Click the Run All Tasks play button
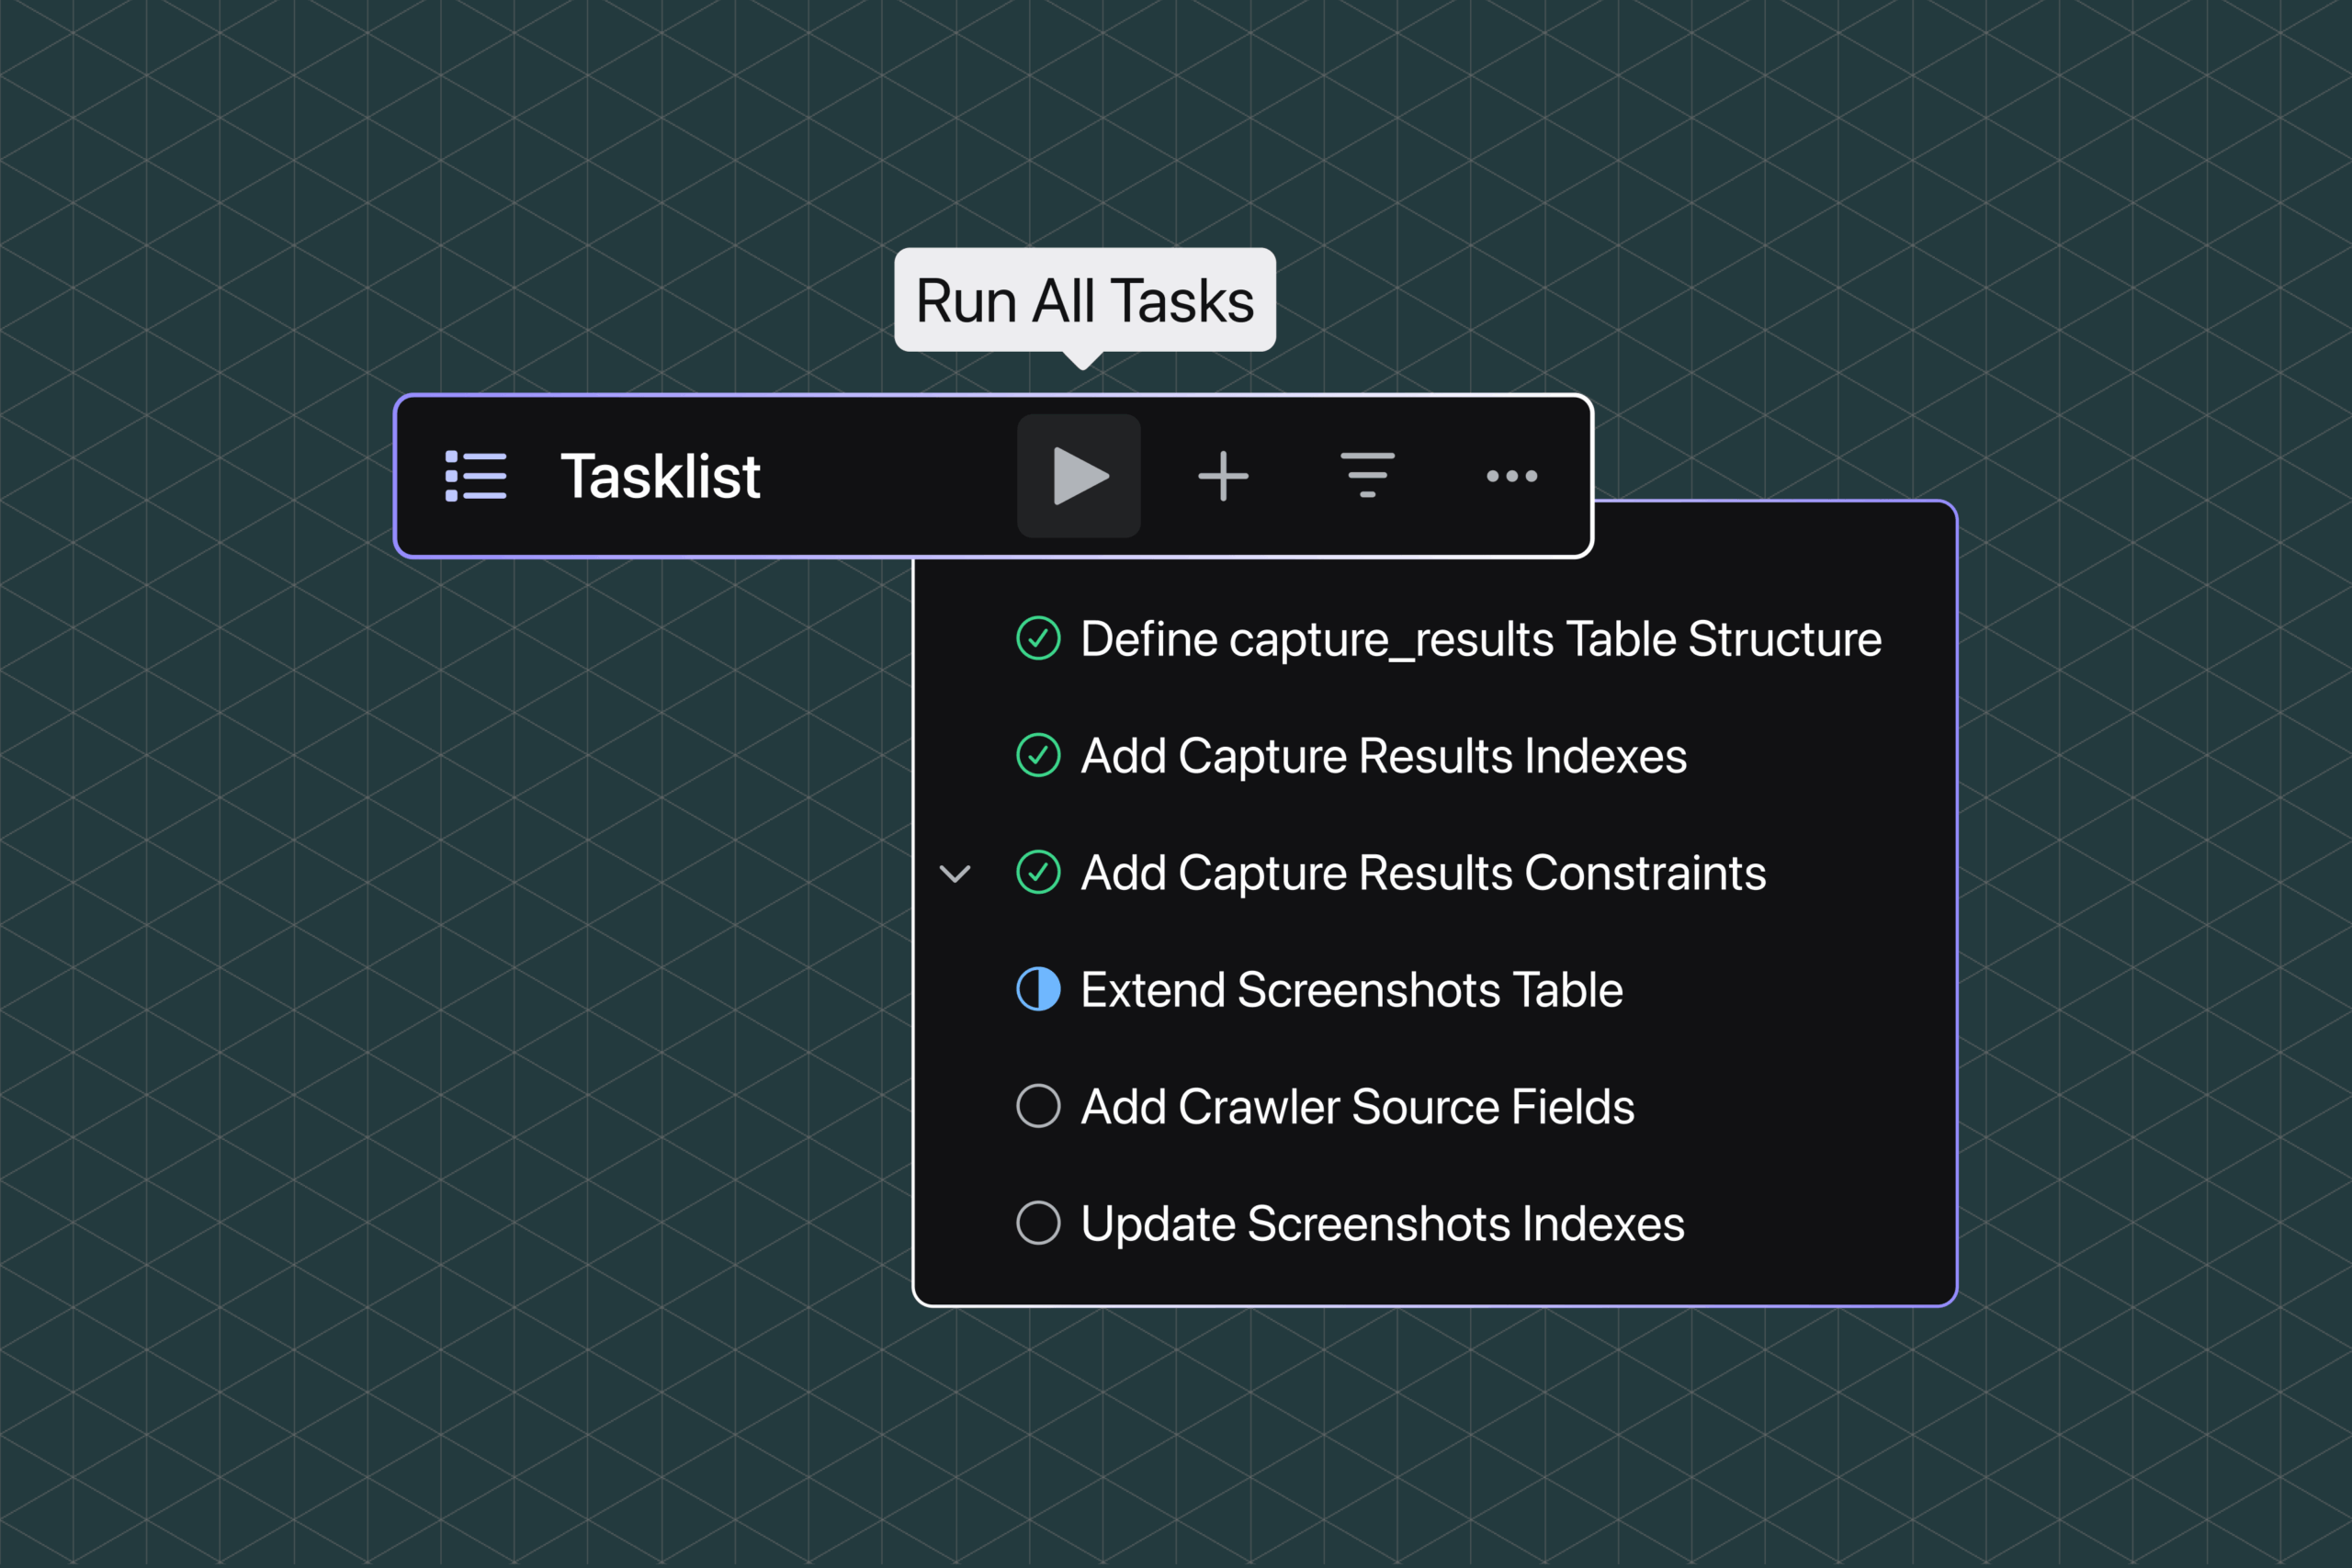 [1079, 476]
